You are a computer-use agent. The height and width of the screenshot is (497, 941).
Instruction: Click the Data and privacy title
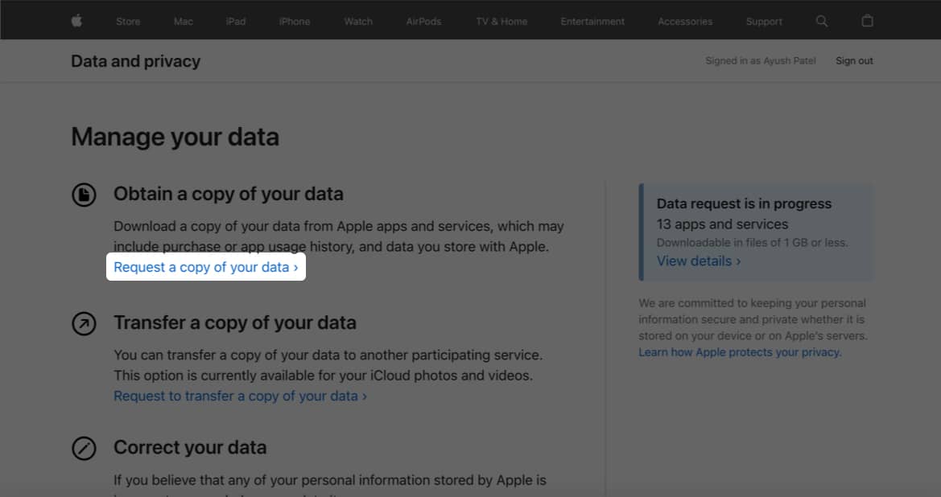click(135, 61)
